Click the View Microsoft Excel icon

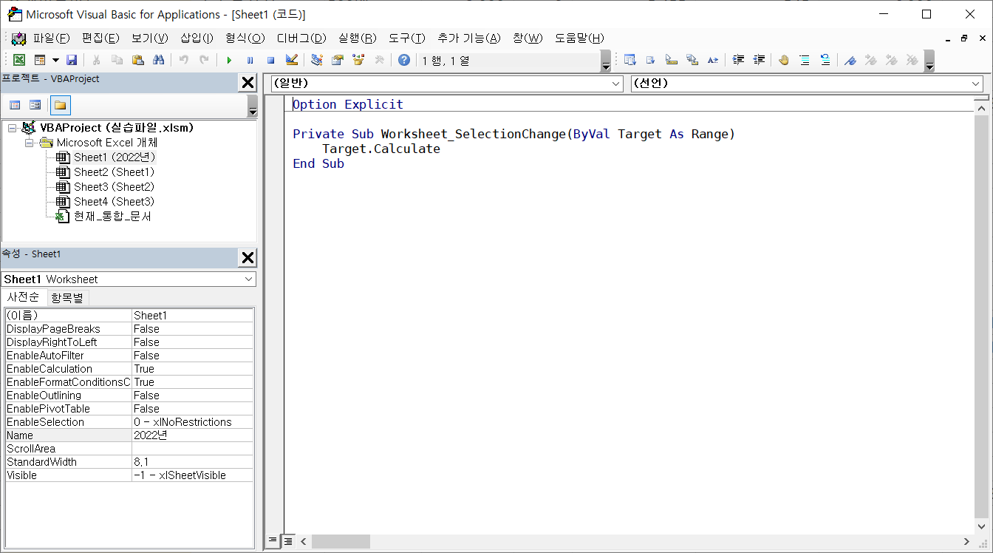tap(19, 60)
